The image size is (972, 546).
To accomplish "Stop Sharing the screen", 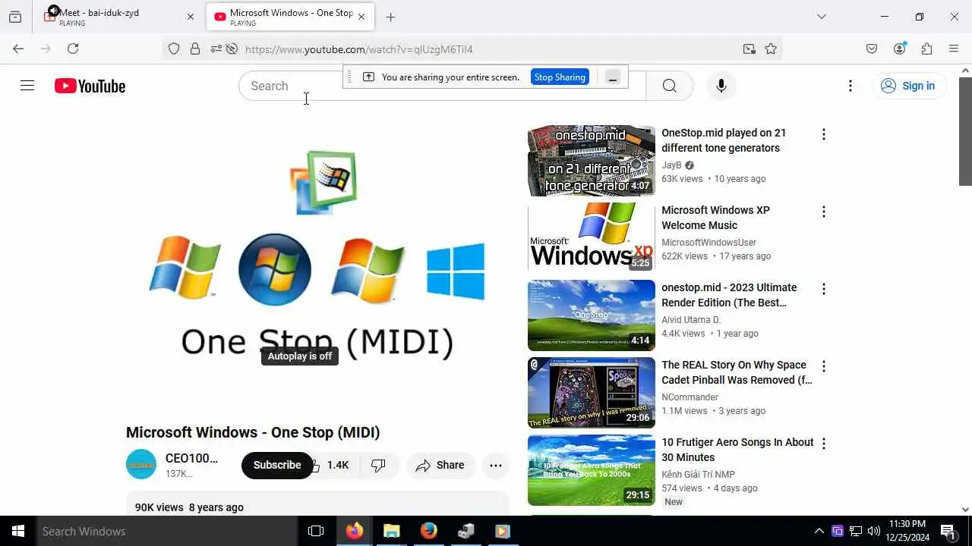I will point(560,77).
